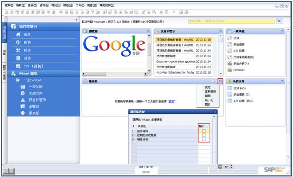Tick the 顯示 checkbox for row 3 销售分析
293x177 pixels.
pos(204,139)
